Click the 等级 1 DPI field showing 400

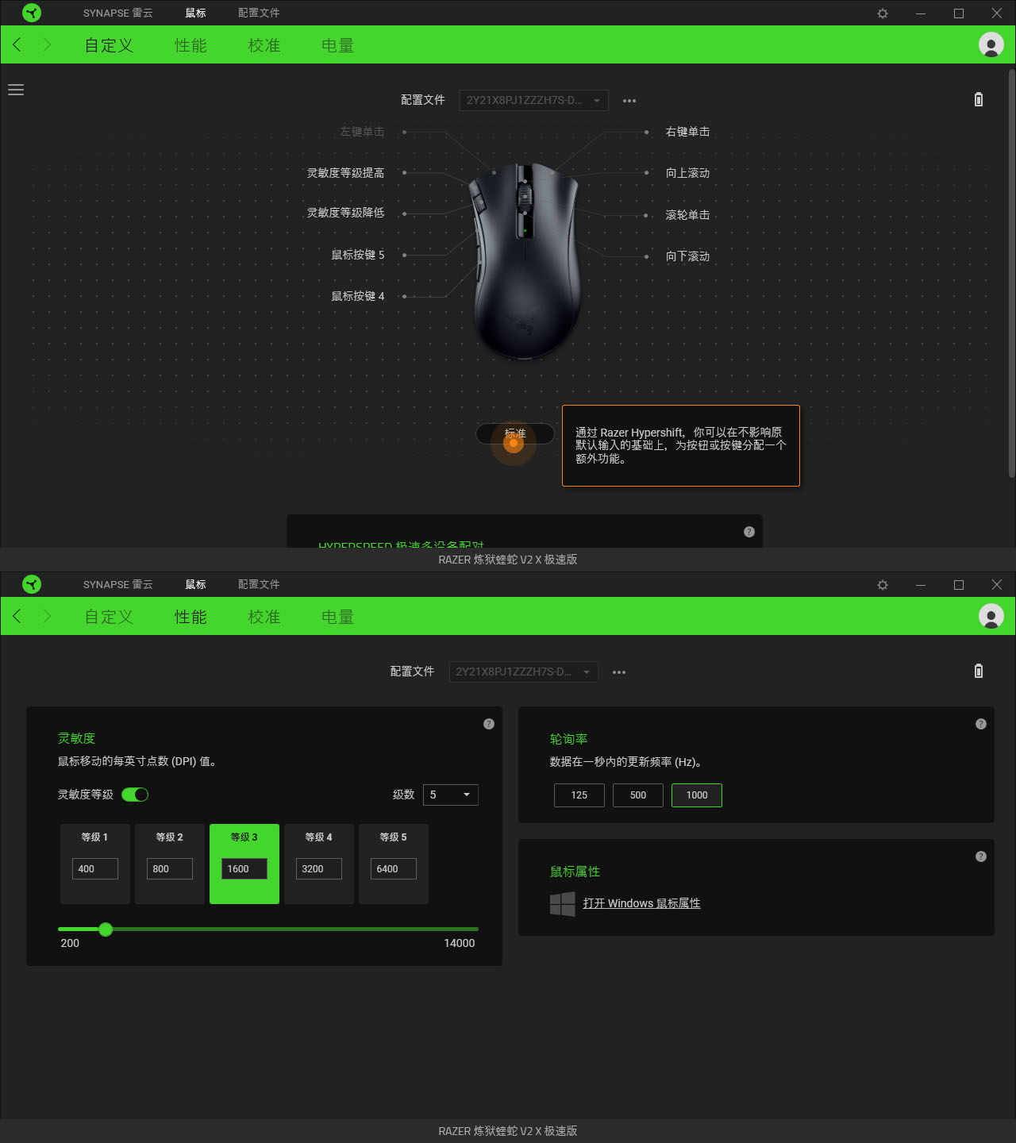tap(95, 869)
